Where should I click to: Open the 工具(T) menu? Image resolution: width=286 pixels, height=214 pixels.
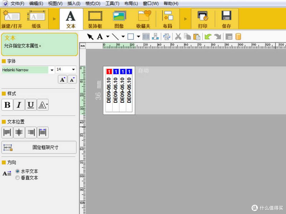point(112,3)
